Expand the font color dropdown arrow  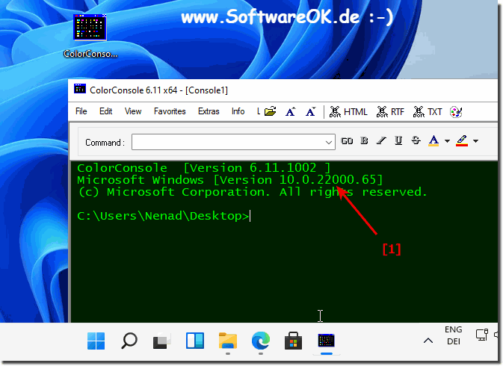pyautogui.click(x=447, y=141)
